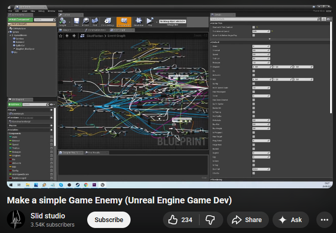Open the three-dot more actions menu
336x233 pixels.
click(325, 220)
